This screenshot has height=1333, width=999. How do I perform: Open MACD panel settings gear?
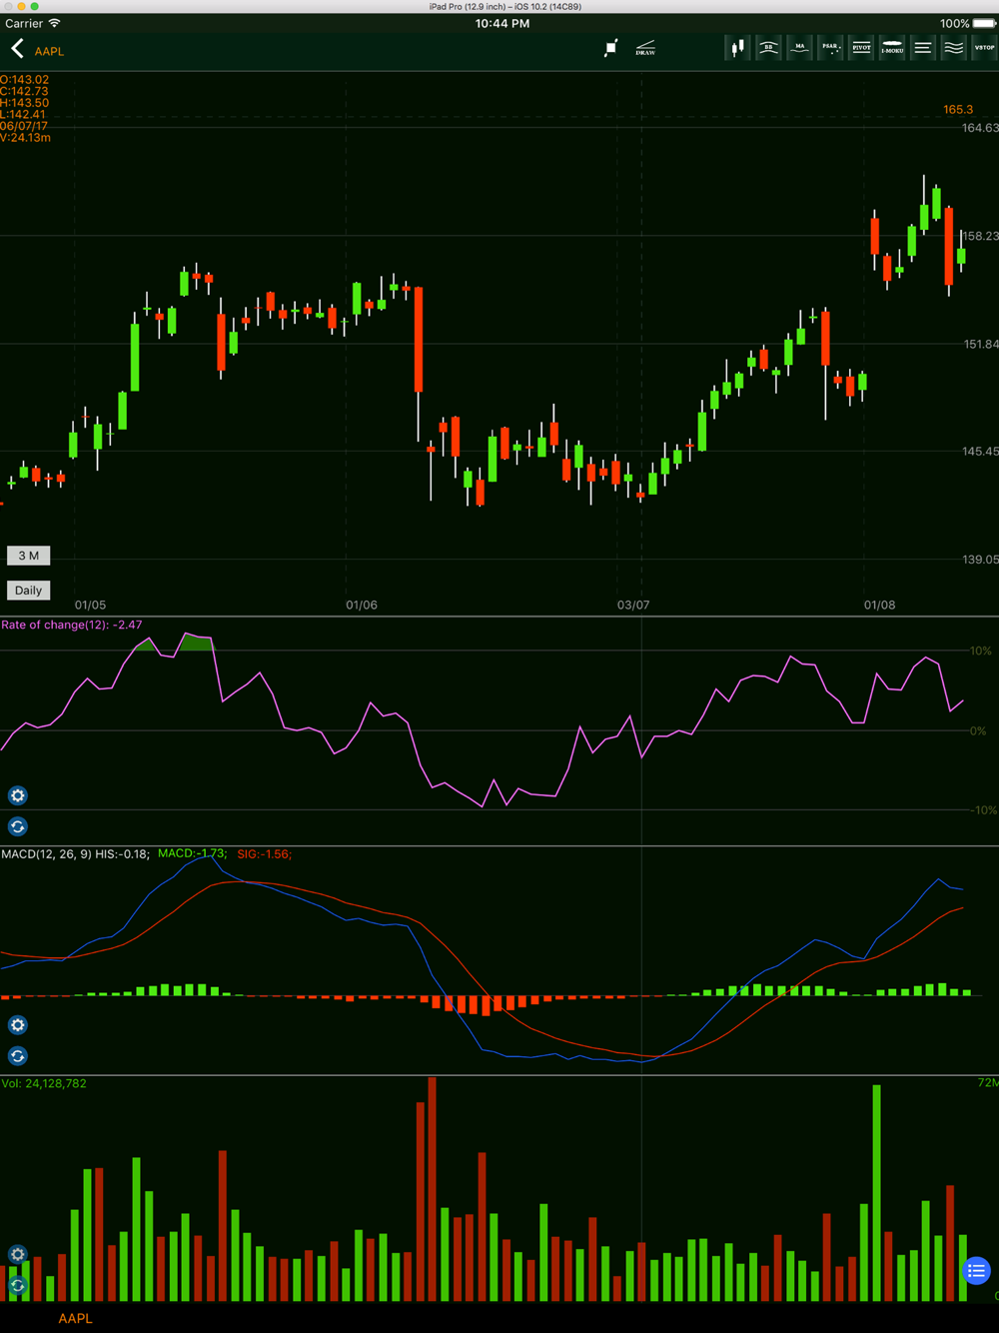(x=18, y=1025)
